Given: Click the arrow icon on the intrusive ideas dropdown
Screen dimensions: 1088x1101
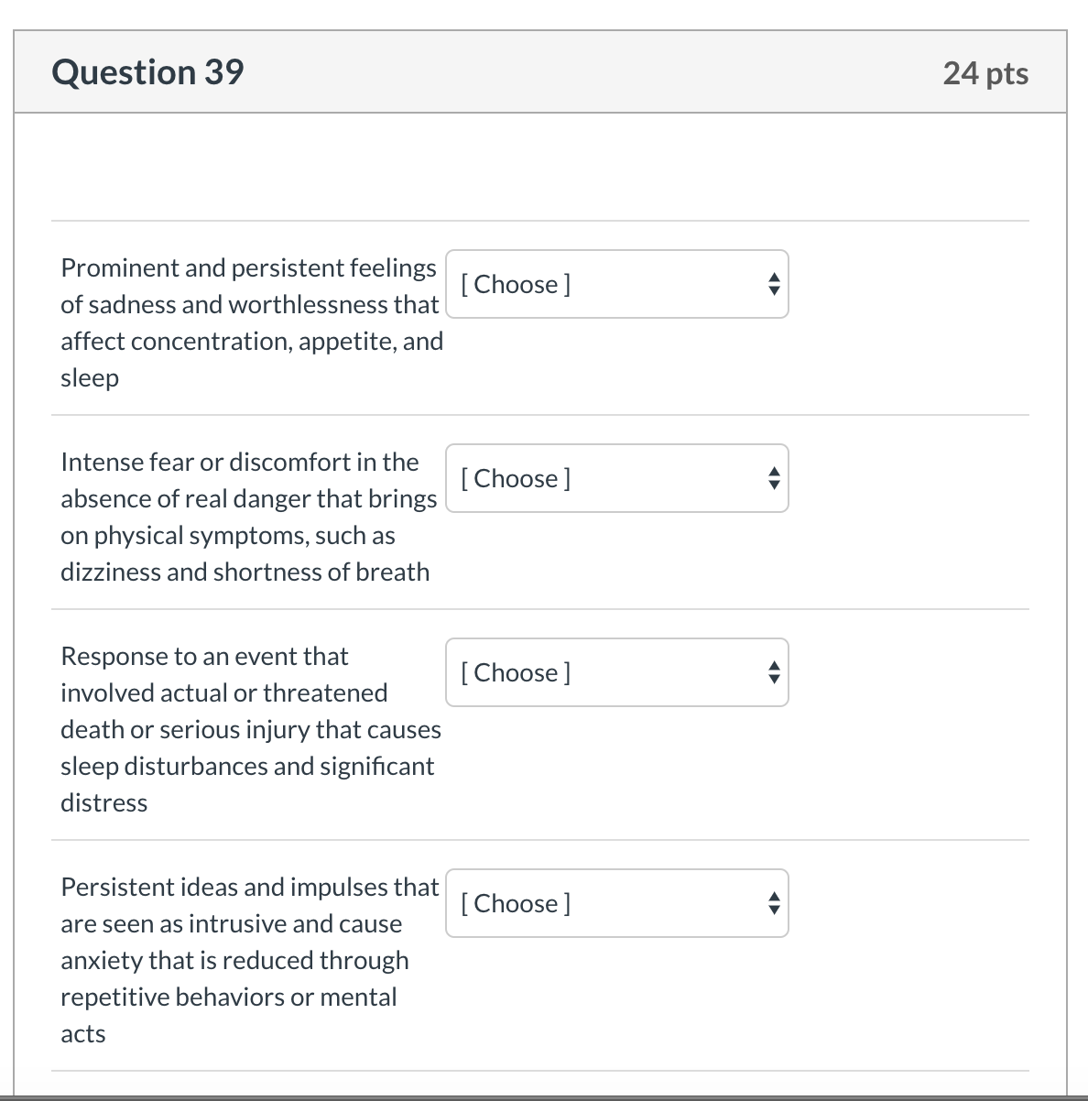Looking at the screenshot, I should pyautogui.click(x=774, y=903).
